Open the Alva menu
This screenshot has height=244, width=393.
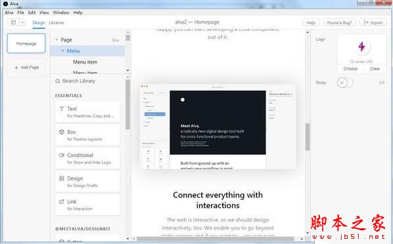(9, 12)
